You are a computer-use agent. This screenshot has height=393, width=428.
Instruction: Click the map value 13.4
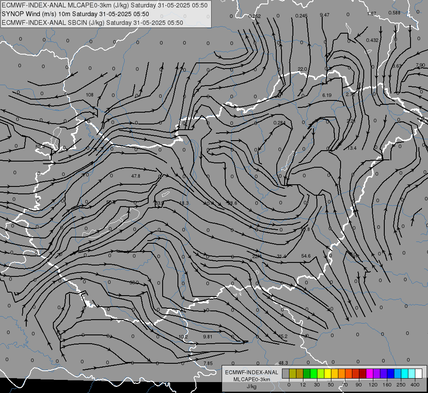[352, 148]
